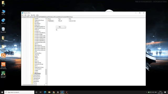
Task: Open the Windows Start menu
Action: click(2, 92)
